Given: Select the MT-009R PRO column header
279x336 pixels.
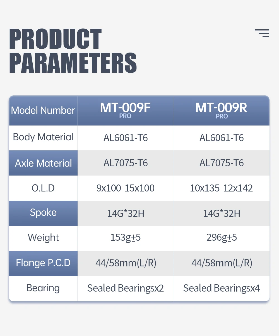Looking at the screenshot, I should (222, 110).
